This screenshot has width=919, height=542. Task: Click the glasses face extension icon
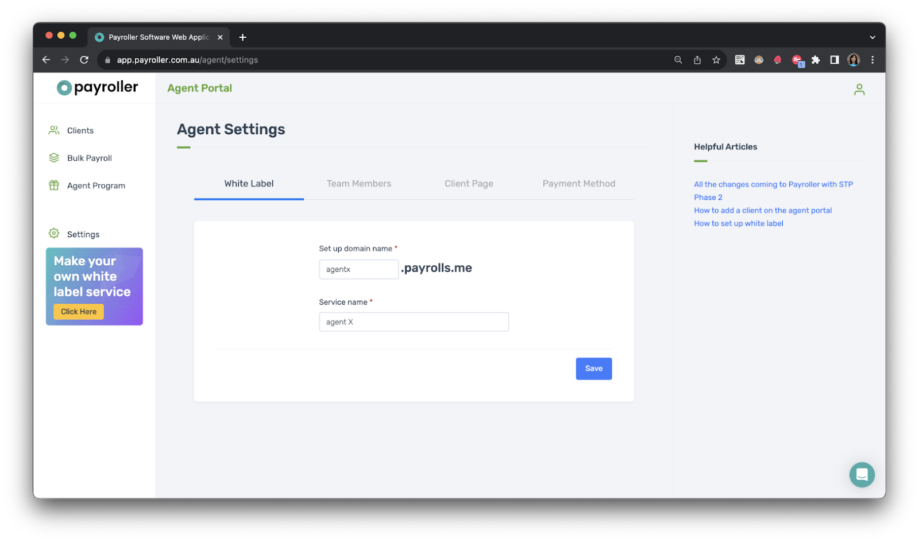[759, 60]
